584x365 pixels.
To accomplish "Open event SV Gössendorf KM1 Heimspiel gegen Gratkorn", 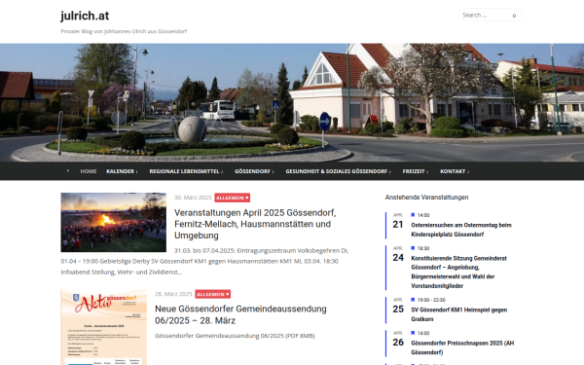I will [458, 314].
